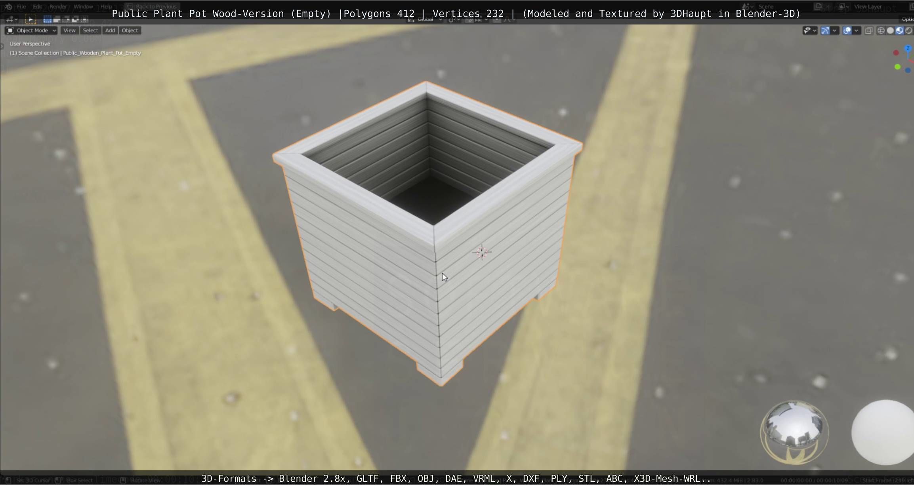Choose the subtract selection mode icon
The width and height of the screenshot is (914, 485).
coord(66,19)
